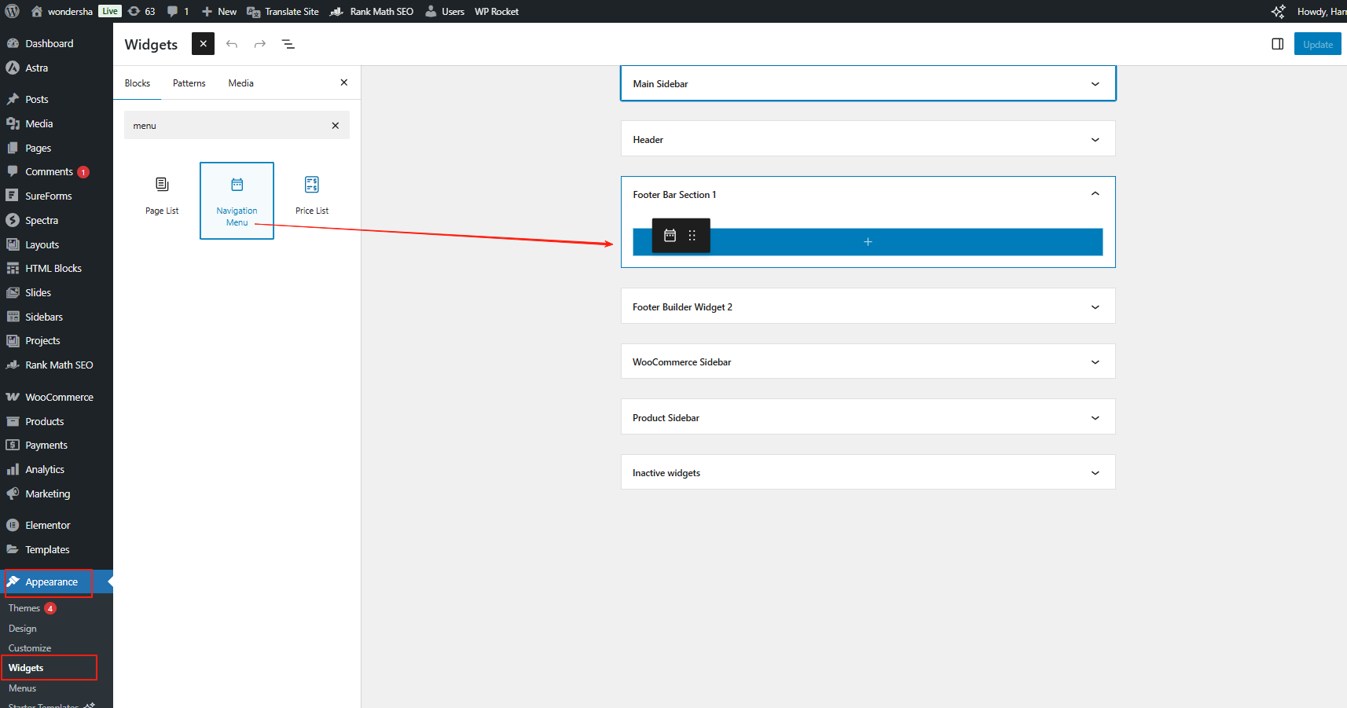Image resolution: width=1347 pixels, height=708 pixels.
Task: Switch to the Patterns tab
Action: tap(189, 83)
